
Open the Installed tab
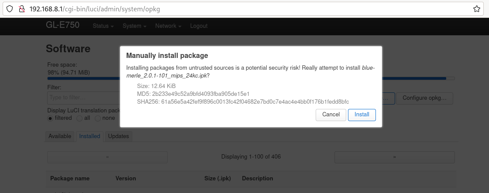[90, 136]
